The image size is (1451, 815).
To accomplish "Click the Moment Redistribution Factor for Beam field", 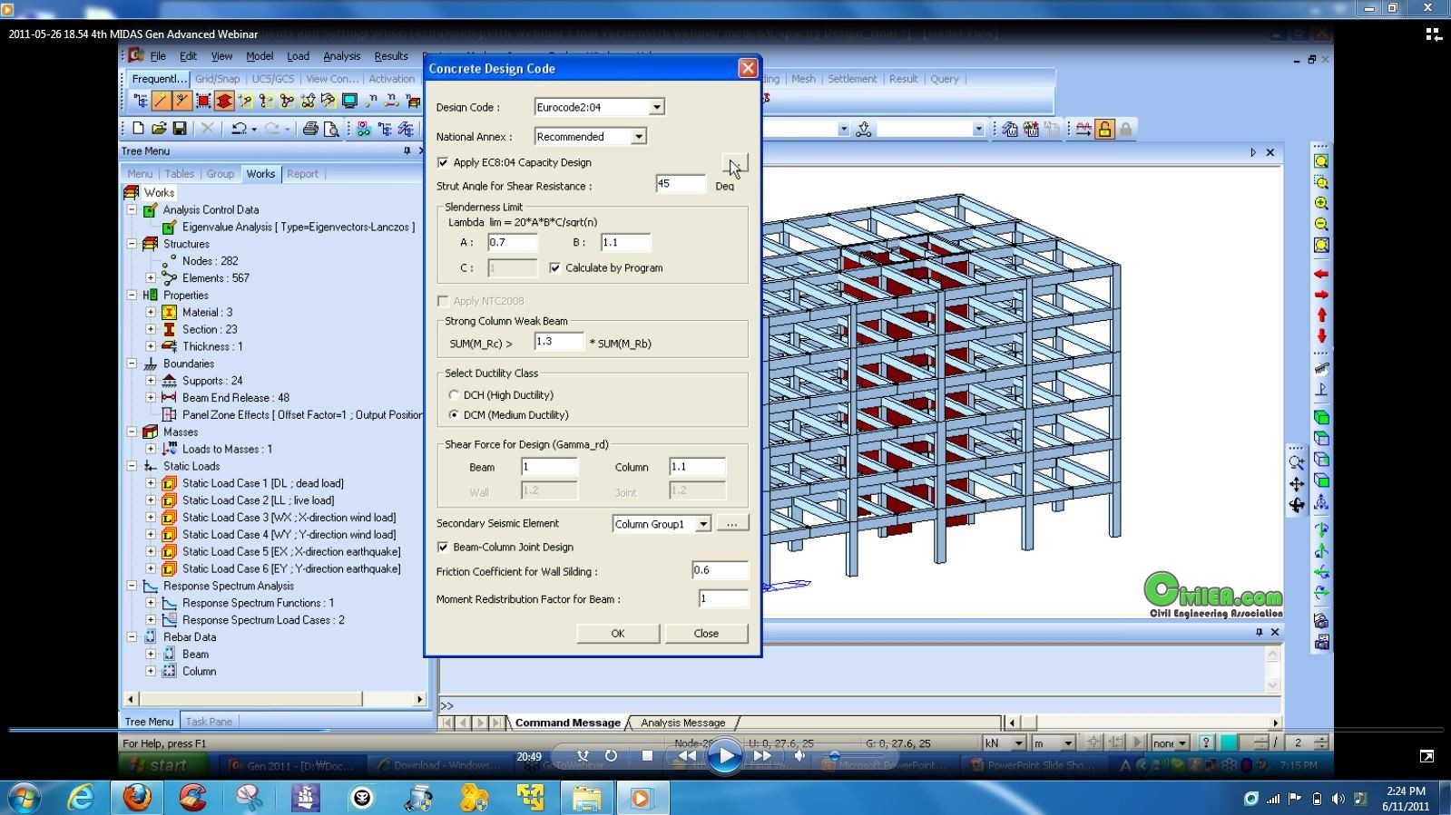I will [x=723, y=598].
